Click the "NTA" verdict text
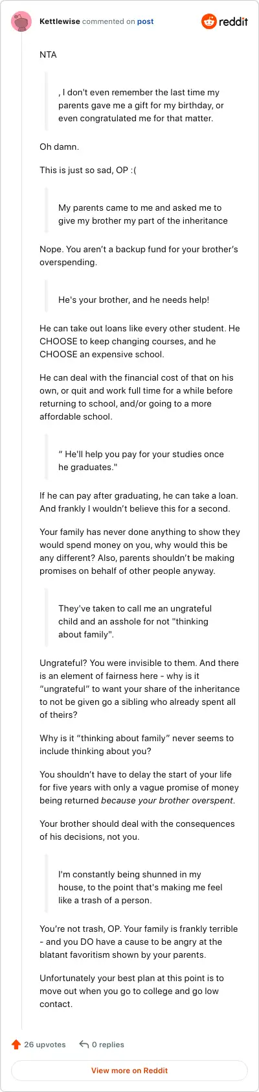This screenshot has height=1092, width=259. [x=48, y=54]
